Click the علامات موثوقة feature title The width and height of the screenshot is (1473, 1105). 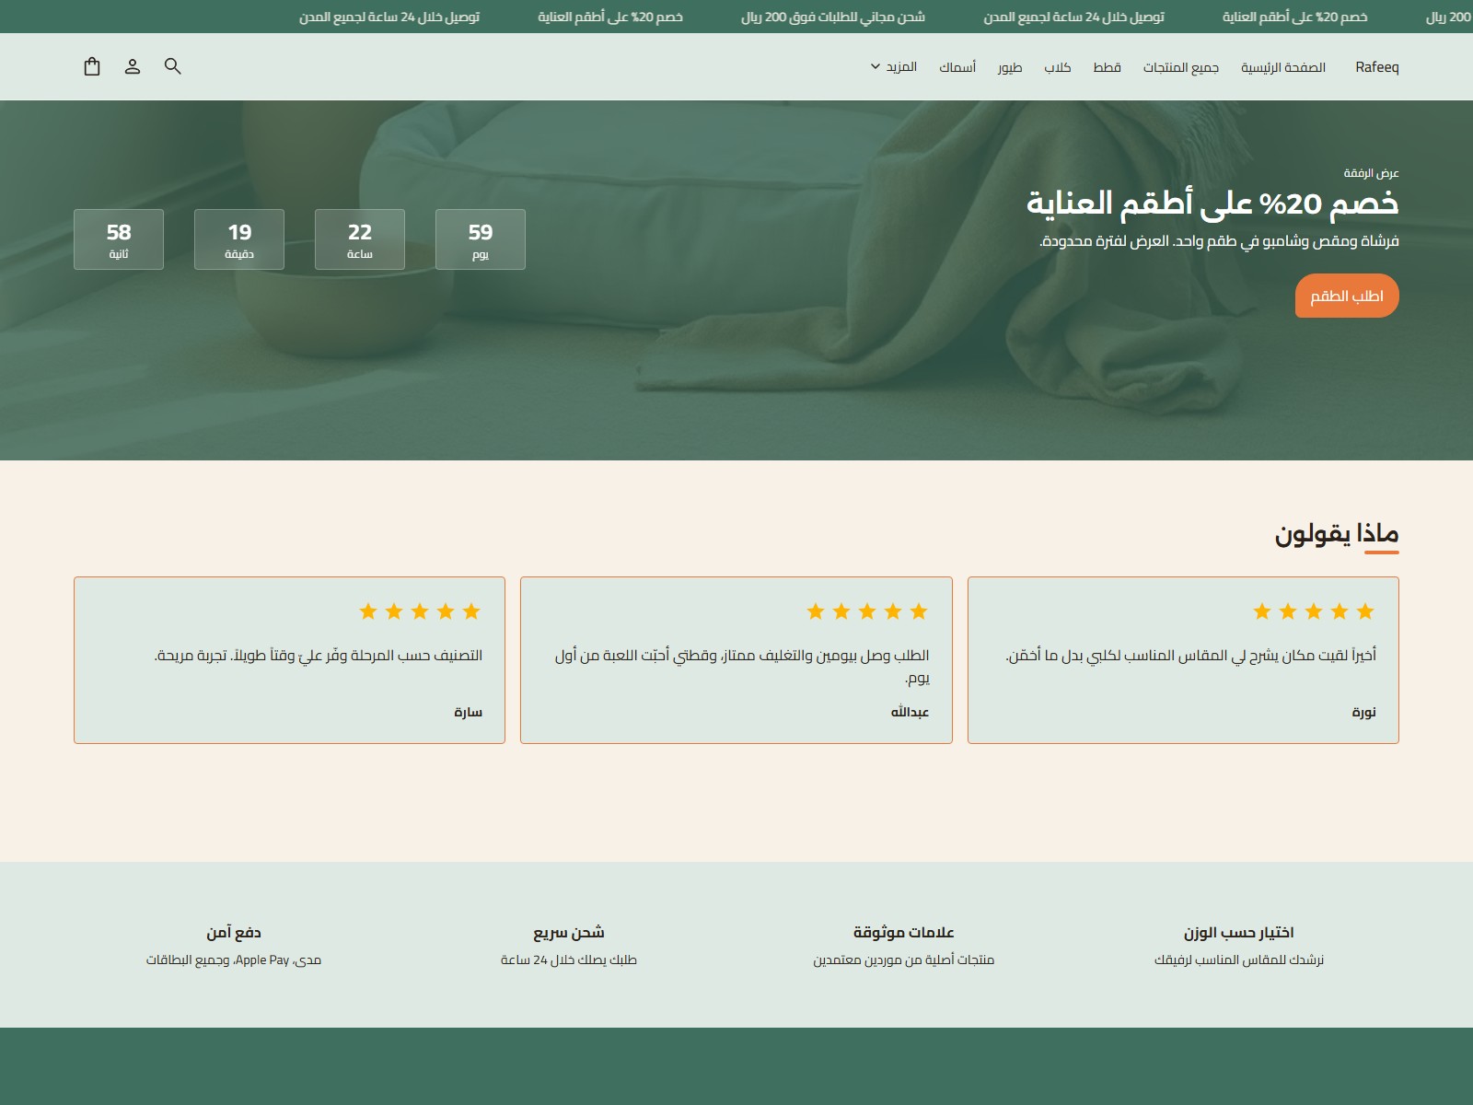point(904,933)
